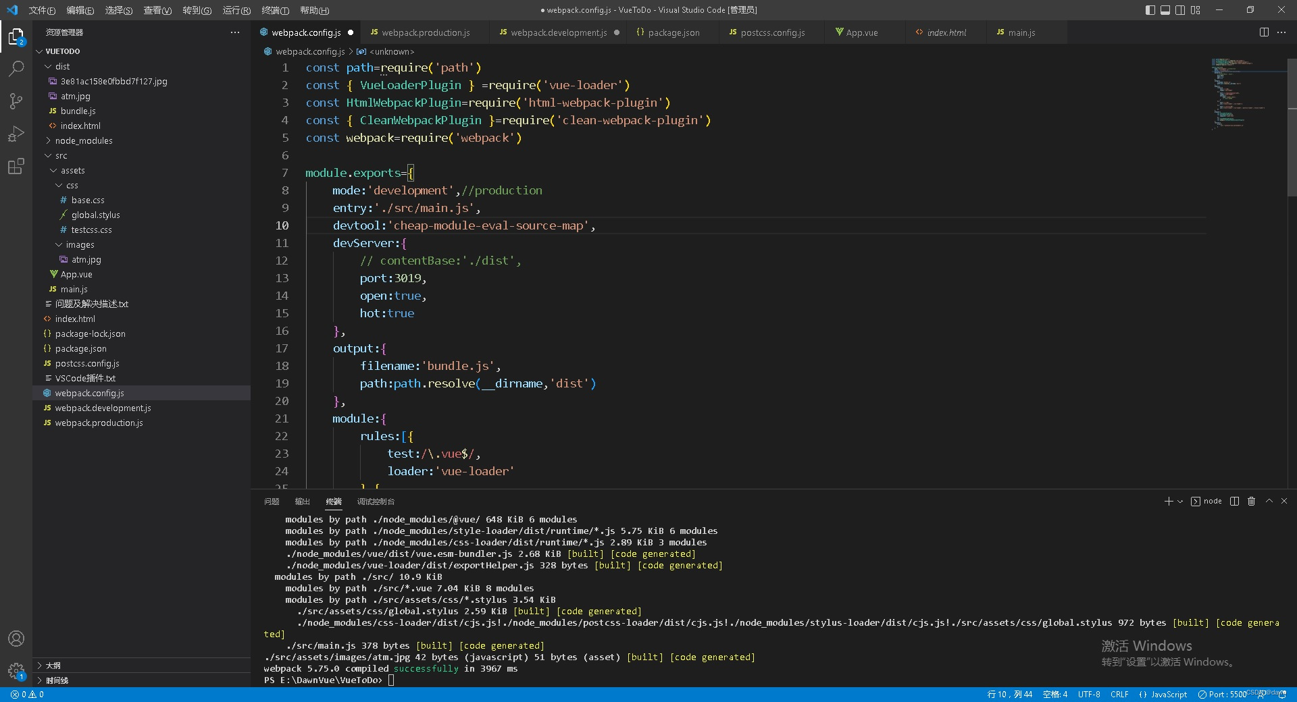Open the Source Control view
This screenshot has width=1297, height=702.
click(16, 101)
